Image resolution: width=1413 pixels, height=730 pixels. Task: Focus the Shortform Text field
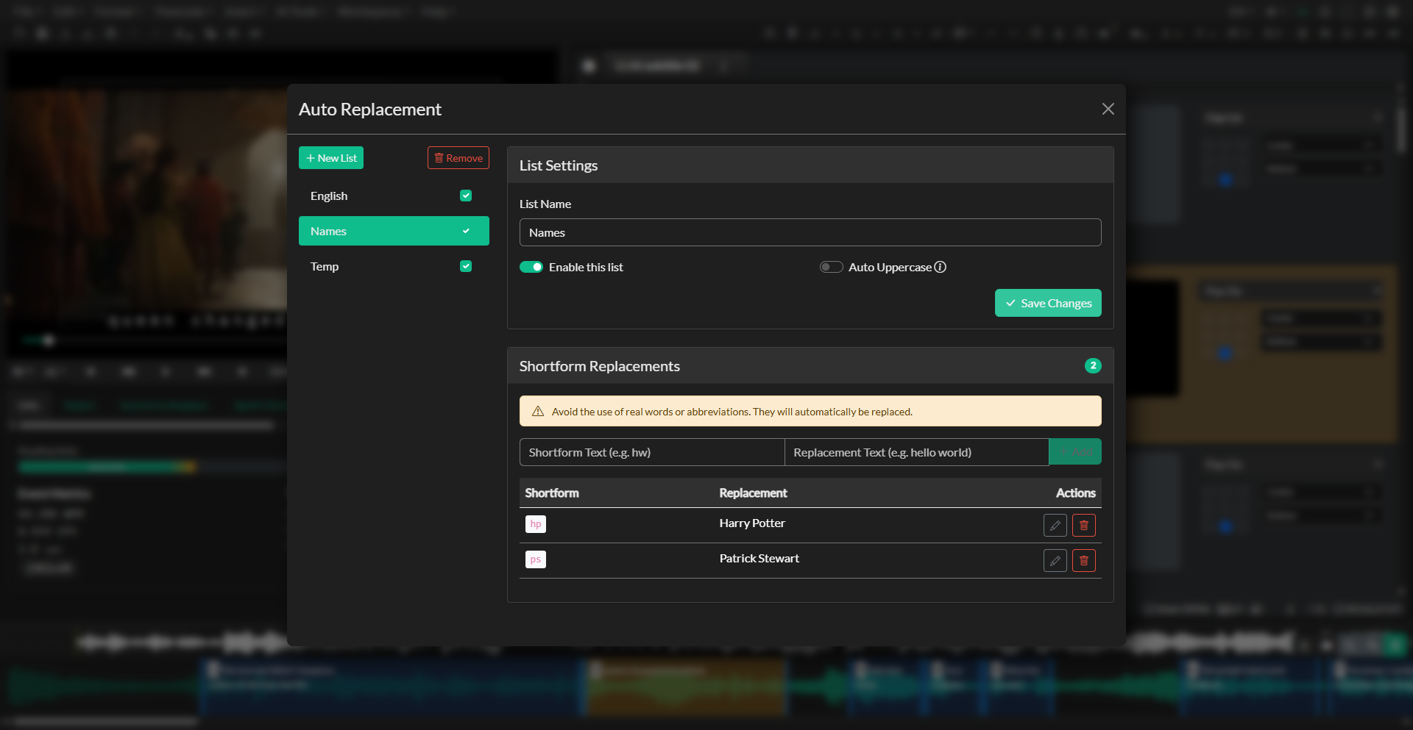[x=651, y=452]
